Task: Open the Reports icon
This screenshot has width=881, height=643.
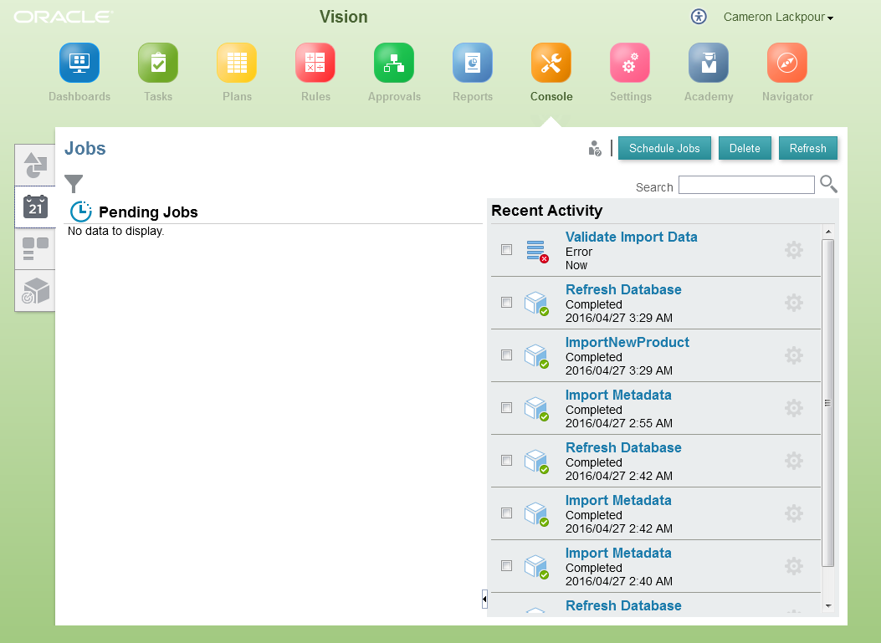Action: [x=473, y=63]
